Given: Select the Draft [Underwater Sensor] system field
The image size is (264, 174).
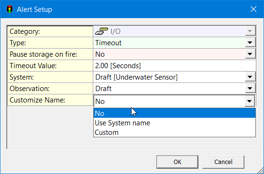Looking at the screenshot, I should pyautogui.click(x=169, y=77).
